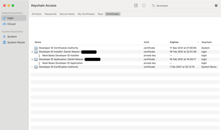Switch to the Keys tab
The width and height of the screenshot is (221, 130).
pyautogui.click(x=100, y=14)
